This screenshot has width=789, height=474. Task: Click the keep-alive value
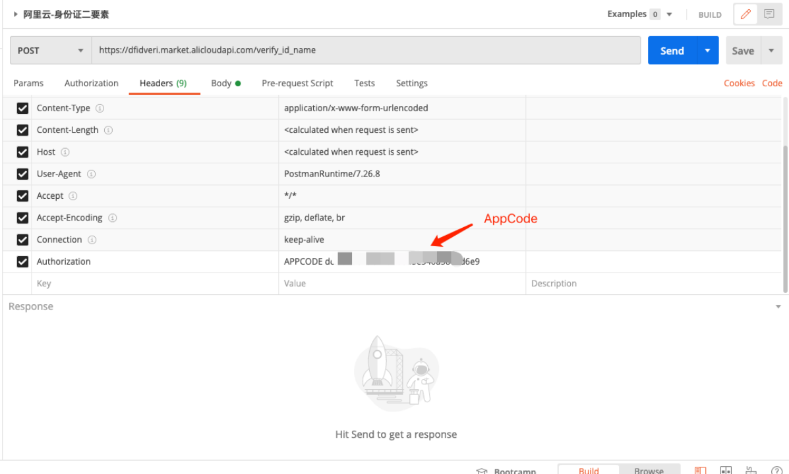304,240
